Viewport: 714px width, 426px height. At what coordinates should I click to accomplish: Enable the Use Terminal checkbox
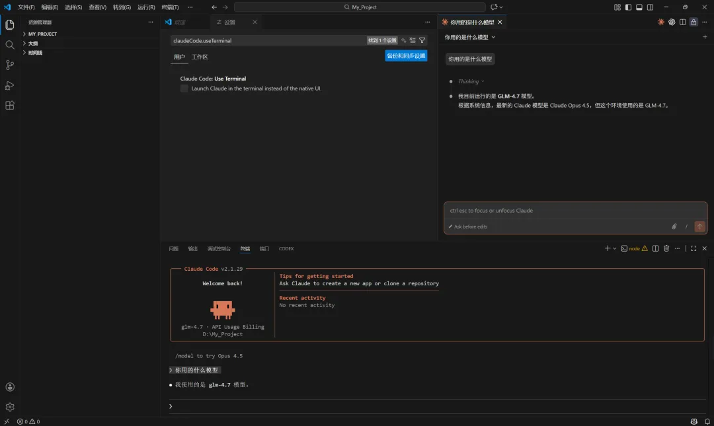184,89
